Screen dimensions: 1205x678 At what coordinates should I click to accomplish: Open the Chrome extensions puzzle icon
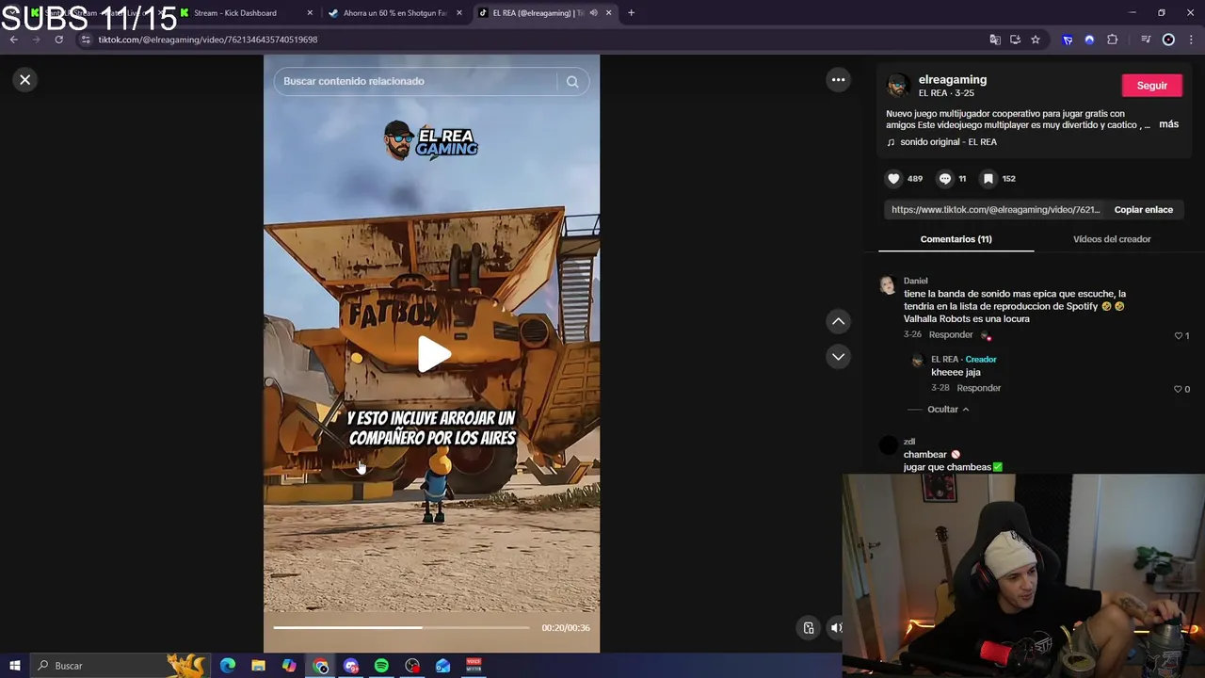point(1113,40)
